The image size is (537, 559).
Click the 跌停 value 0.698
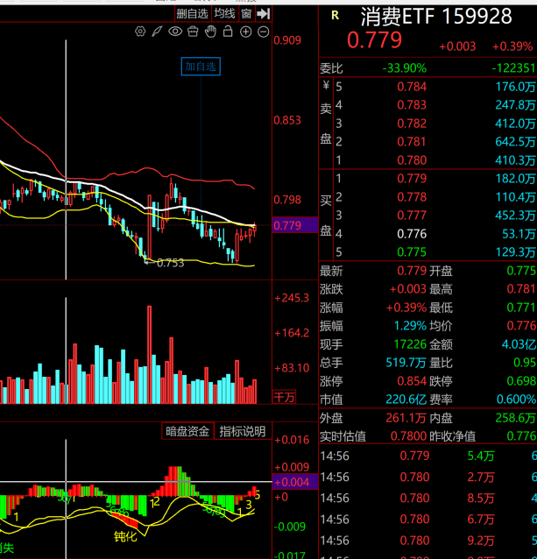[521, 381]
